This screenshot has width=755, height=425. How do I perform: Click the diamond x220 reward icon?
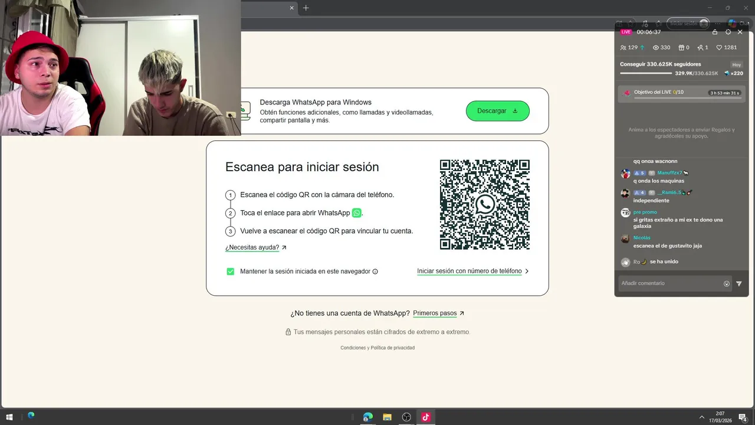(727, 73)
